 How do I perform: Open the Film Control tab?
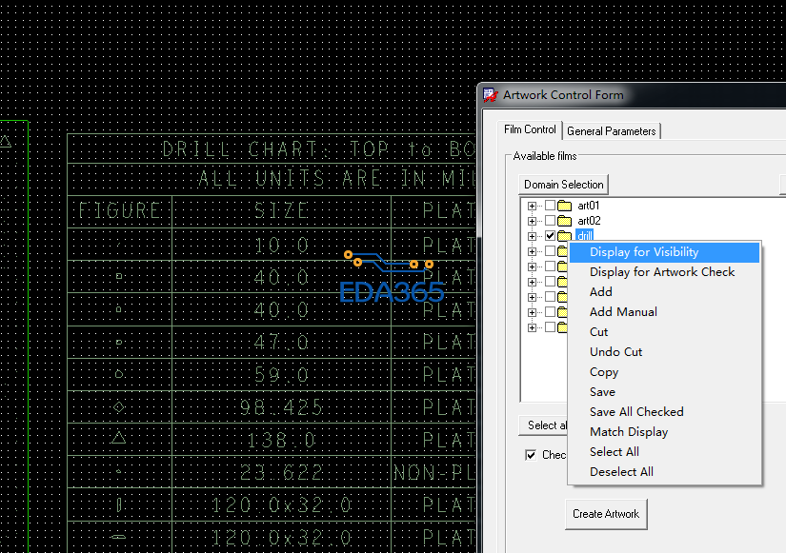click(530, 130)
